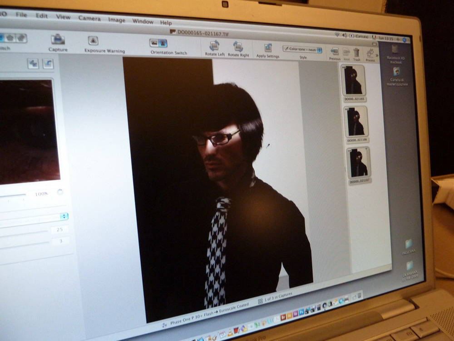
Task: Click the Capture camera icon
Action: coord(58,40)
